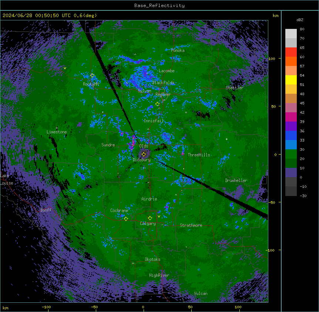The height and width of the screenshot is (312, 319).
Task: Click the yellow radar site marker above Didsbury
Action: click(x=144, y=155)
